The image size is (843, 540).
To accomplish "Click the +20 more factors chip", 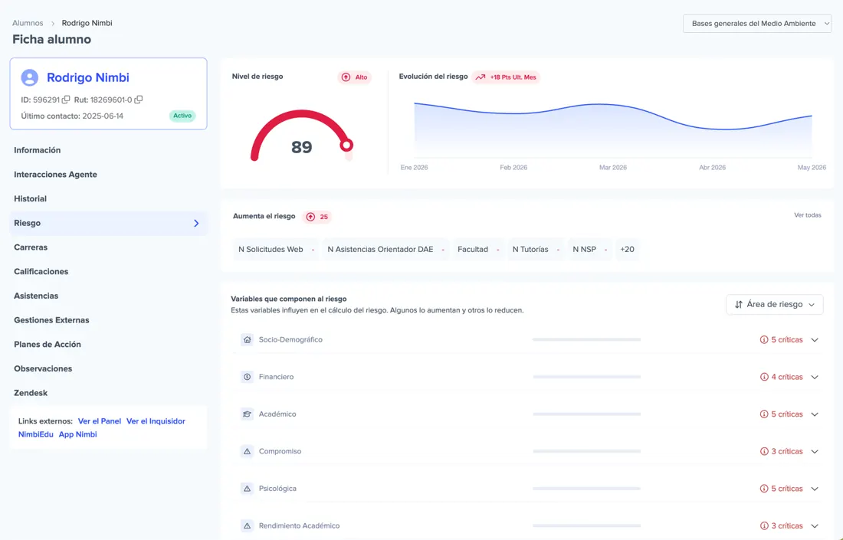I will click(627, 249).
